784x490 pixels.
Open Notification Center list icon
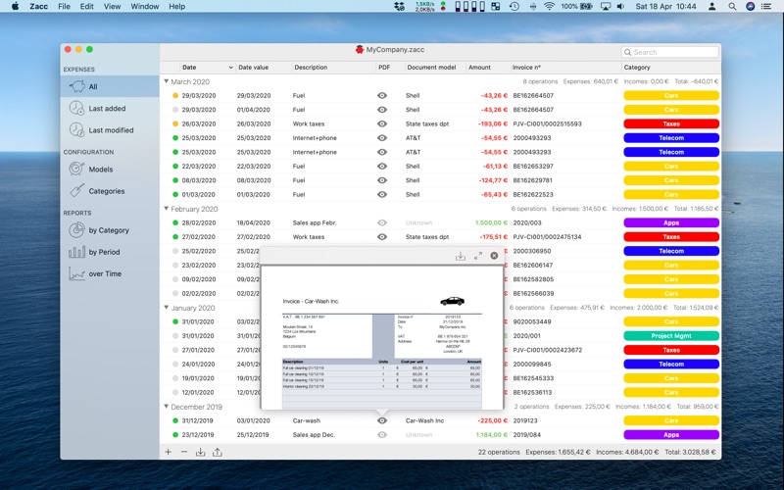pos(766,7)
